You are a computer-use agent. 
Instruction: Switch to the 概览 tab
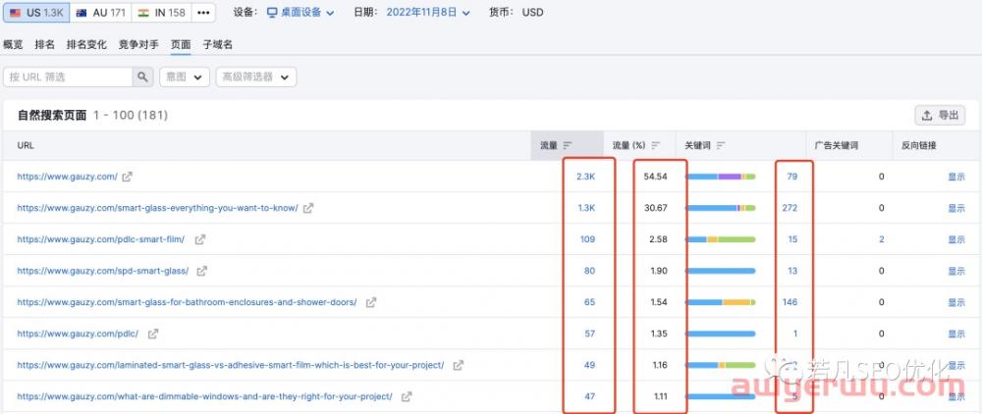13,44
